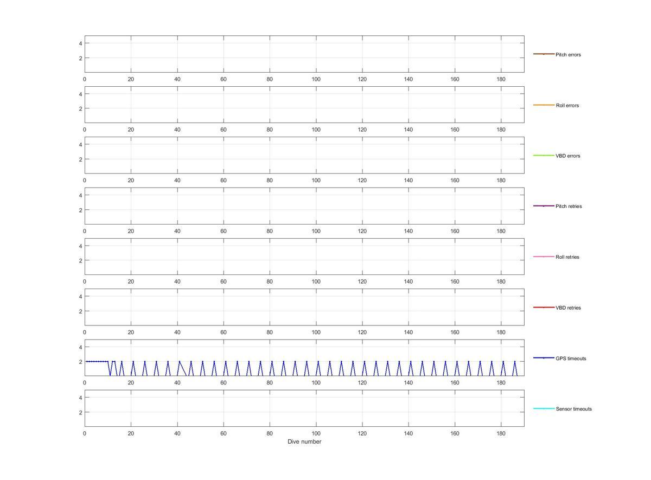Click the Roll retries legend label
651x480 pixels.
coord(567,257)
